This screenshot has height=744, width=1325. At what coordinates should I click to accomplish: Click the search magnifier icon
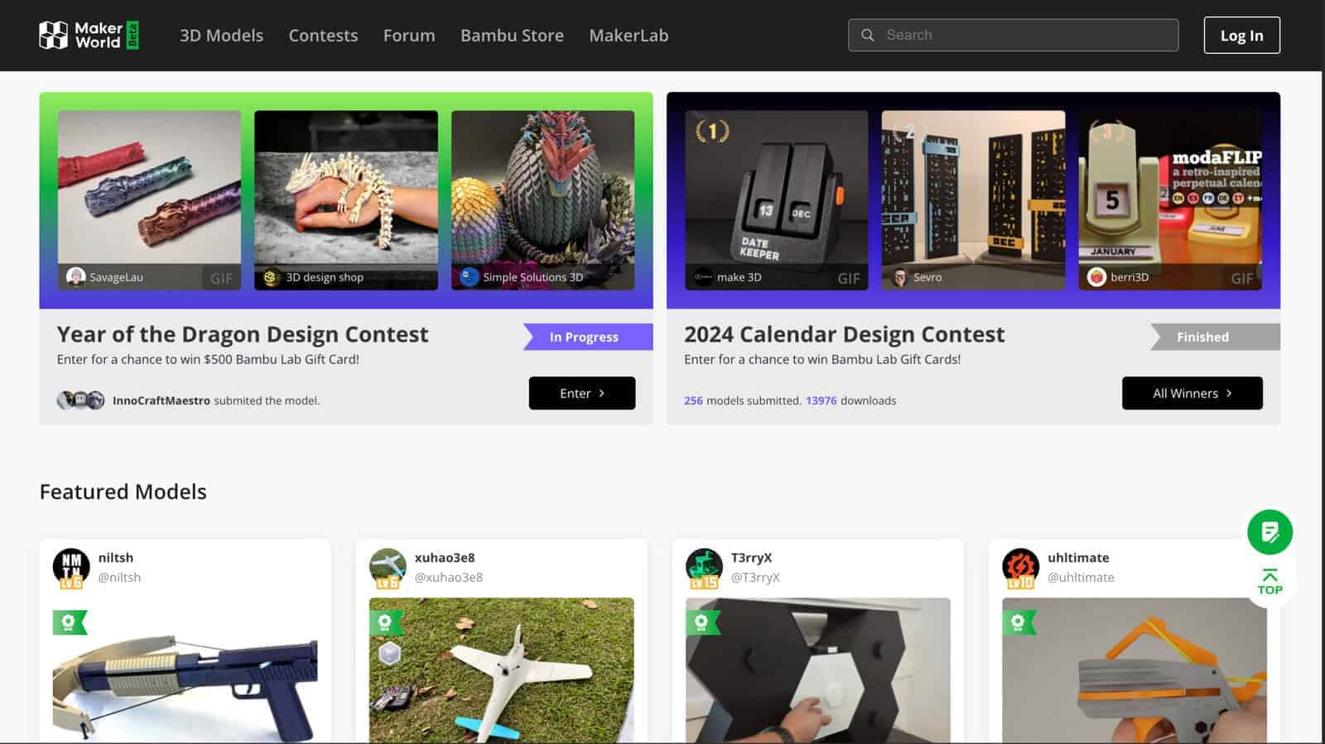point(867,35)
